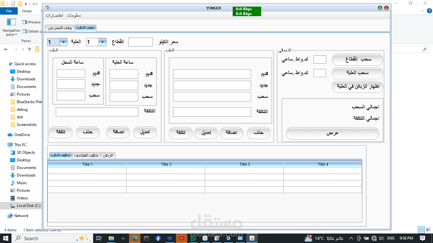Toggle the Preview pane in File Explorer
Screen dimensions: 433x243
click(31, 22)
